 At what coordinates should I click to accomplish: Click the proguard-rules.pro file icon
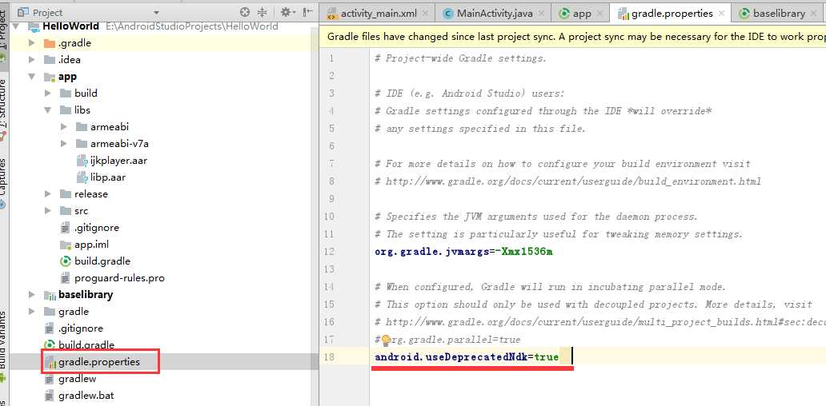point(66,277)
